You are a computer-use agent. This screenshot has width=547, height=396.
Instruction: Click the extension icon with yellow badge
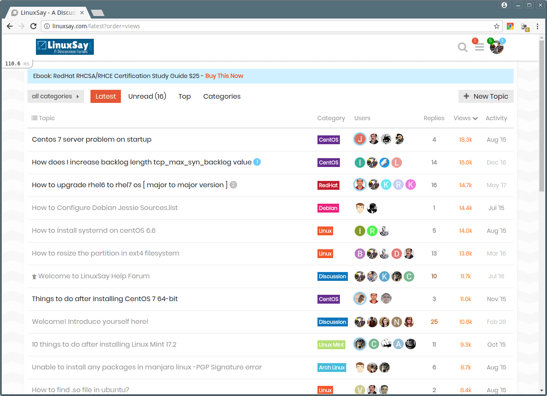[x=525, y=27]
